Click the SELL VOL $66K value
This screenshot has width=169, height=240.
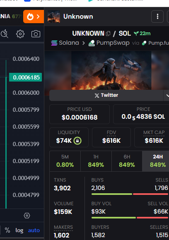point(161,212)
